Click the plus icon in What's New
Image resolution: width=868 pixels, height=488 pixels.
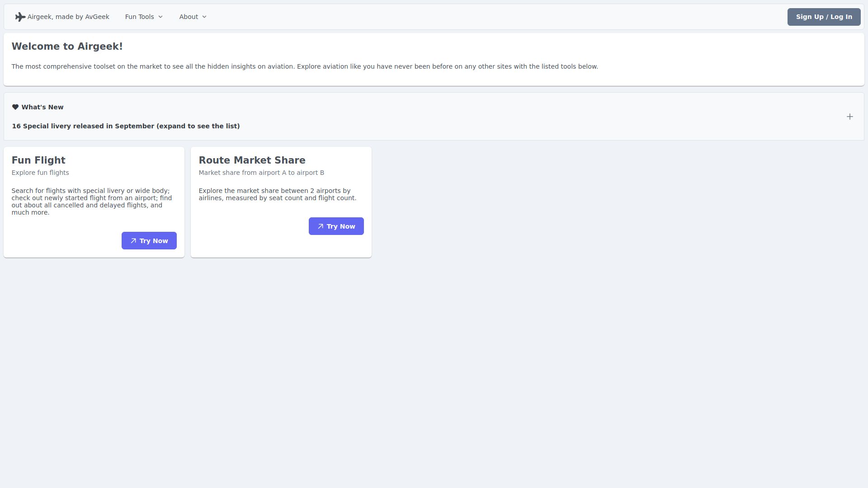coord(849,117)
